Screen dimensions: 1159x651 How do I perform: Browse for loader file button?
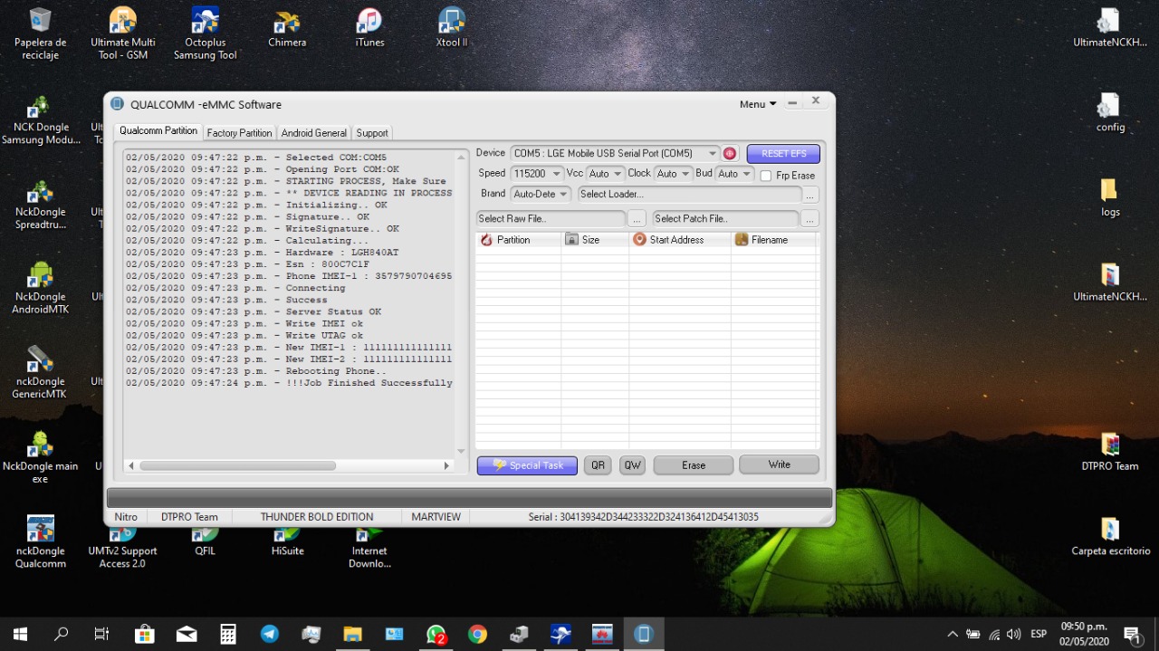click(810, 195)
